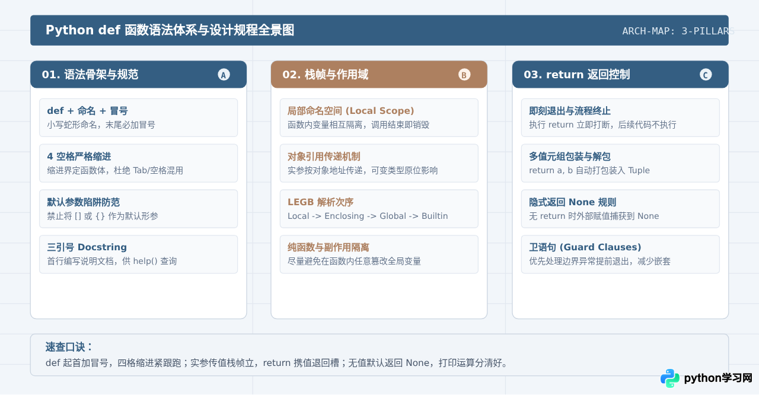This screenshot has width=759, height=395.
Task: Click the text "执行 return 立即打断，后续代码不执行"
Action: point(602,125)
